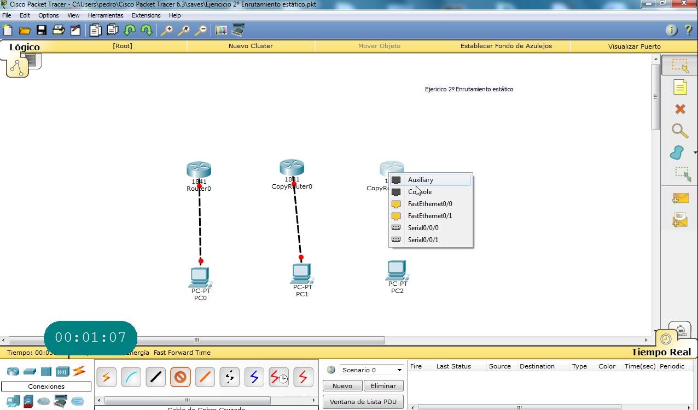Image resolution: width=698 pixels, height=410 pixels.
Task: Select Serial0/0/1 port in popup
Action: [x=430, y=240]
